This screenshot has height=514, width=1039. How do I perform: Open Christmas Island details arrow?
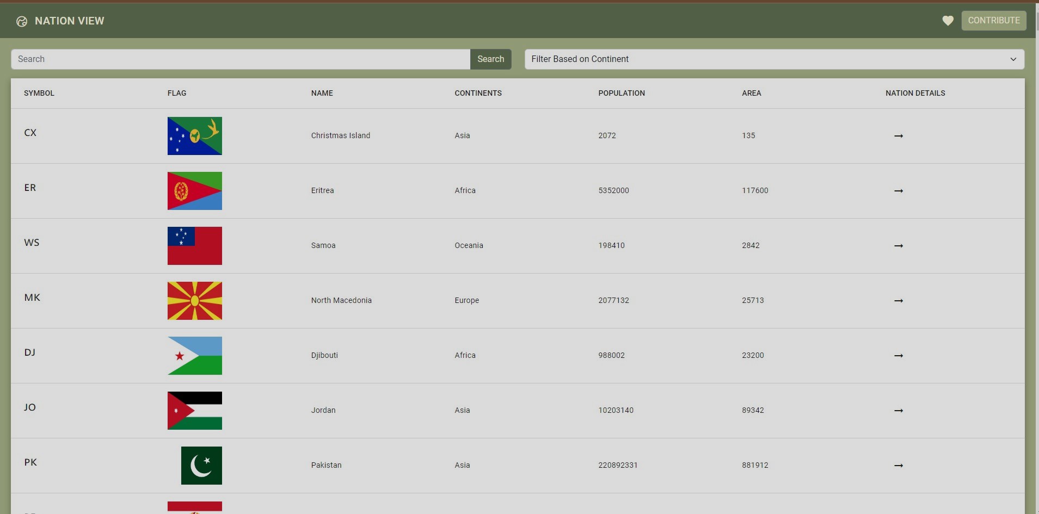point(899,136)
